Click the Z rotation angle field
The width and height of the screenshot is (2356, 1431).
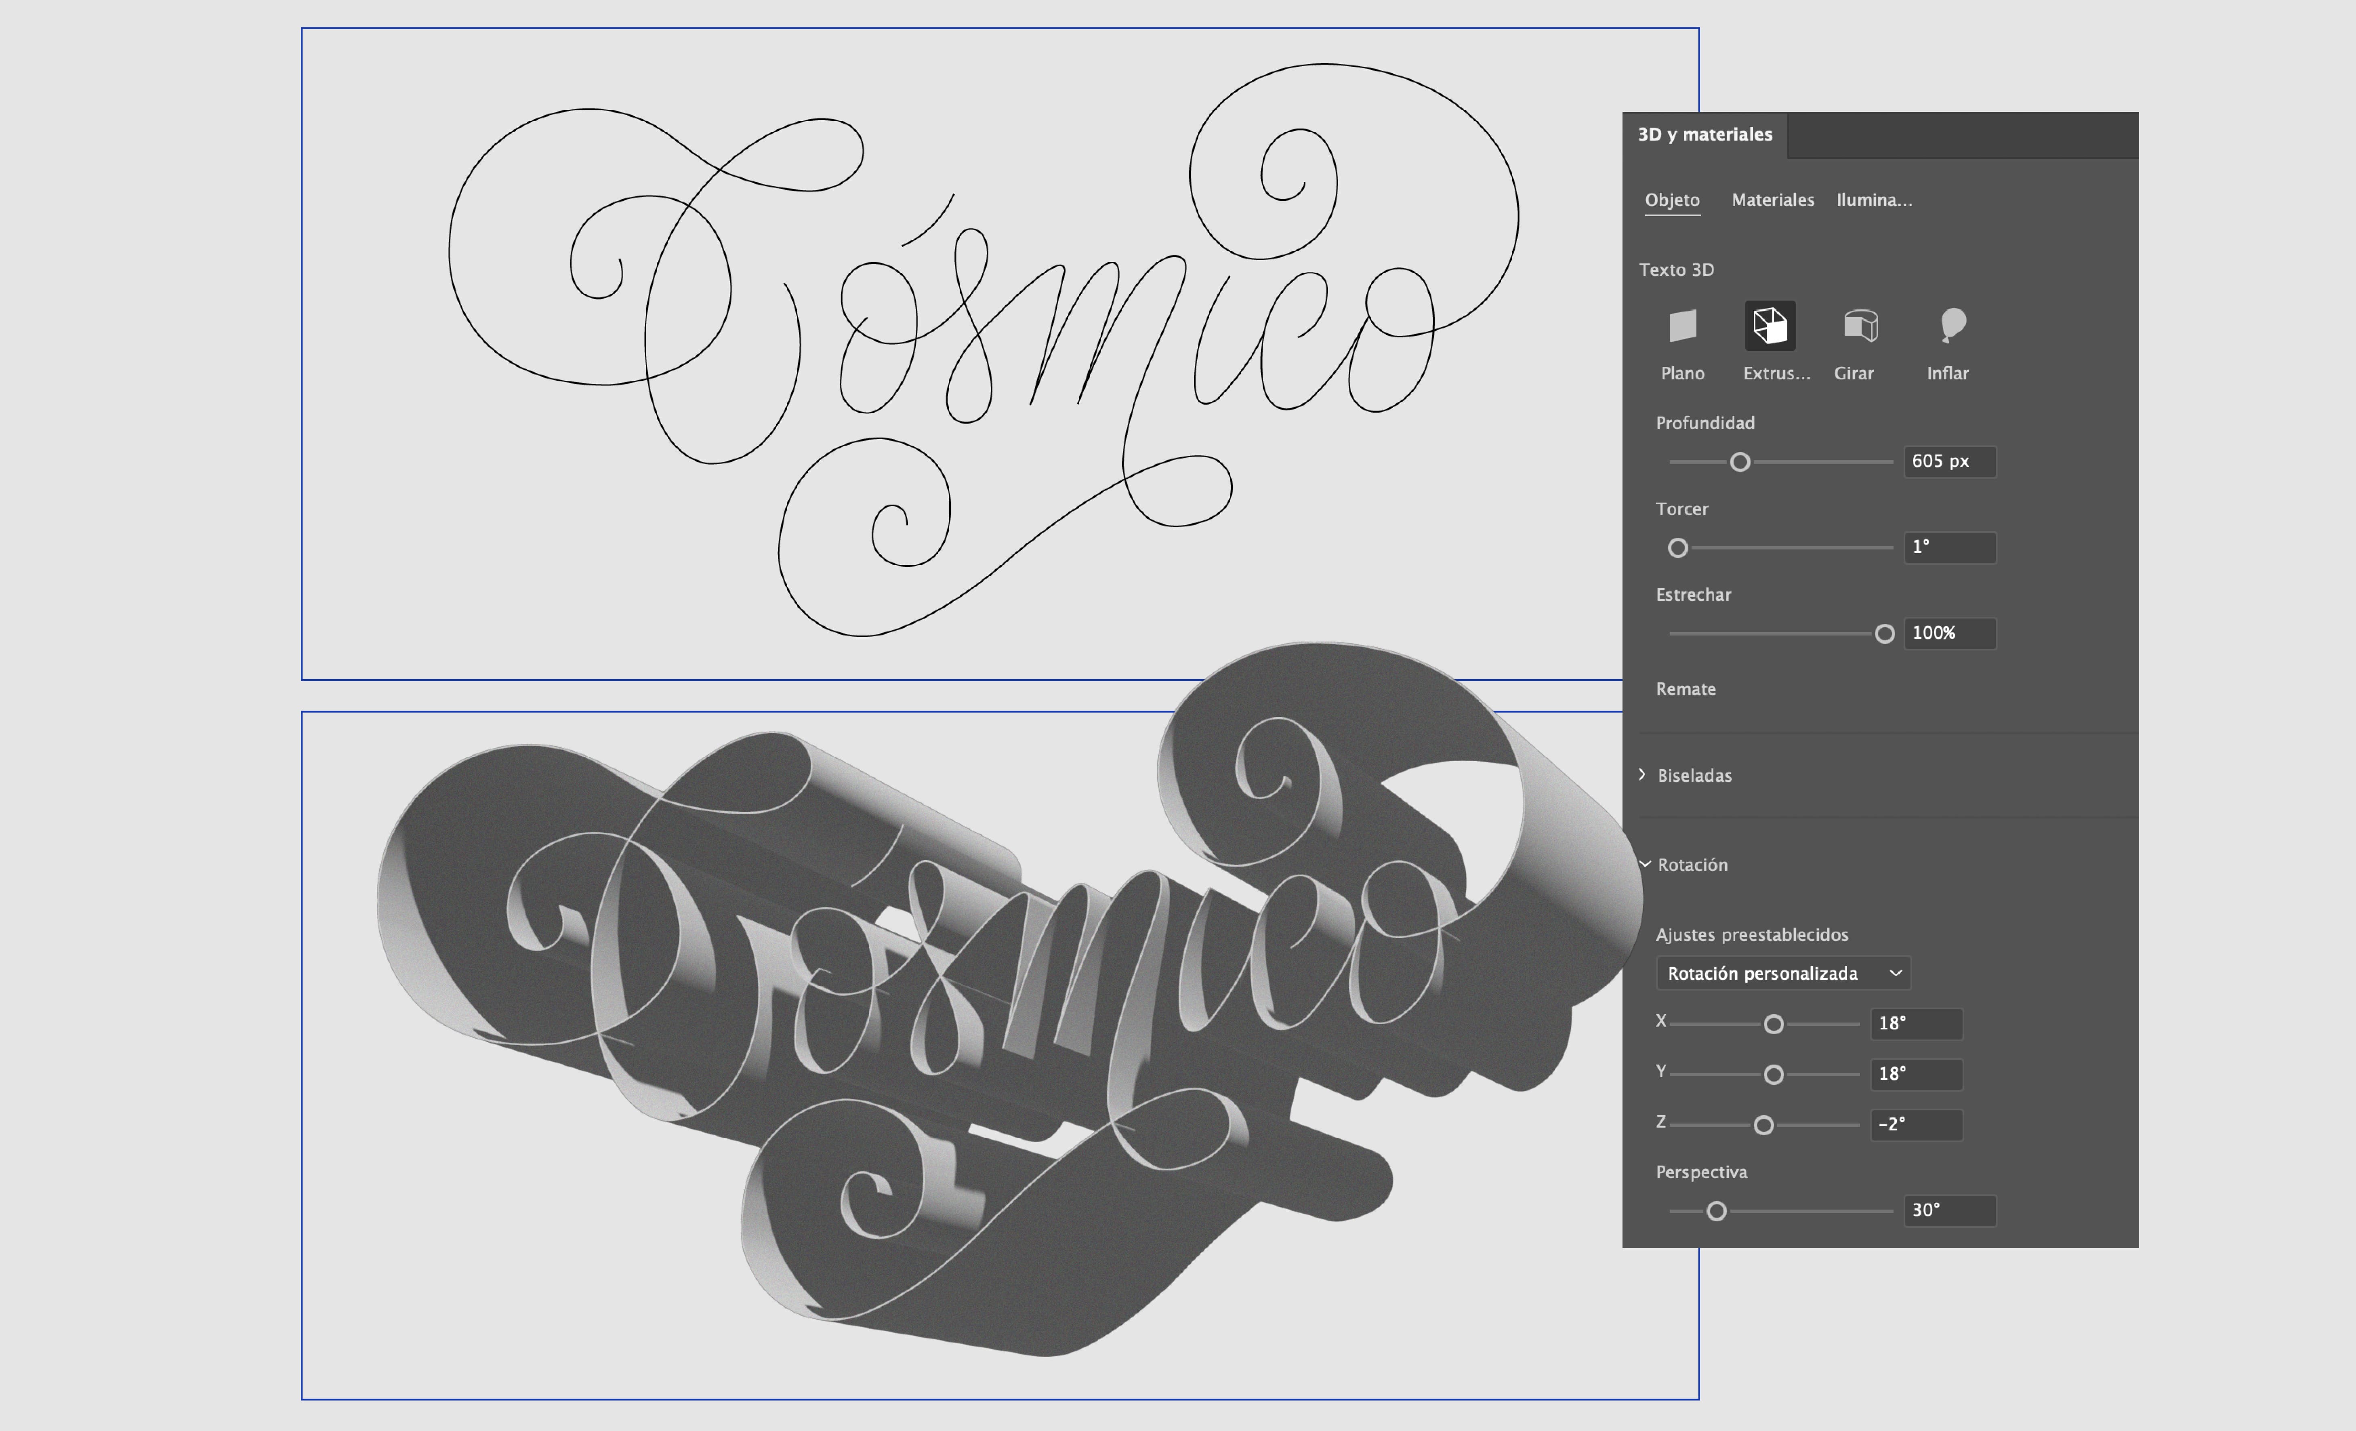[x=1915, y=1125]
